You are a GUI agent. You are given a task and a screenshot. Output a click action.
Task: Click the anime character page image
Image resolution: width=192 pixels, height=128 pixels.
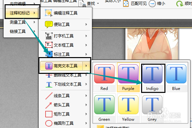click(x=153, y=44)
